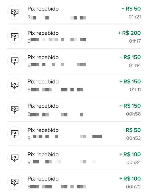The width and height of the screenshot is (148, 193).
Task: Open the 'Pix recebido' entry at 01h11
Action: (43, 82)
